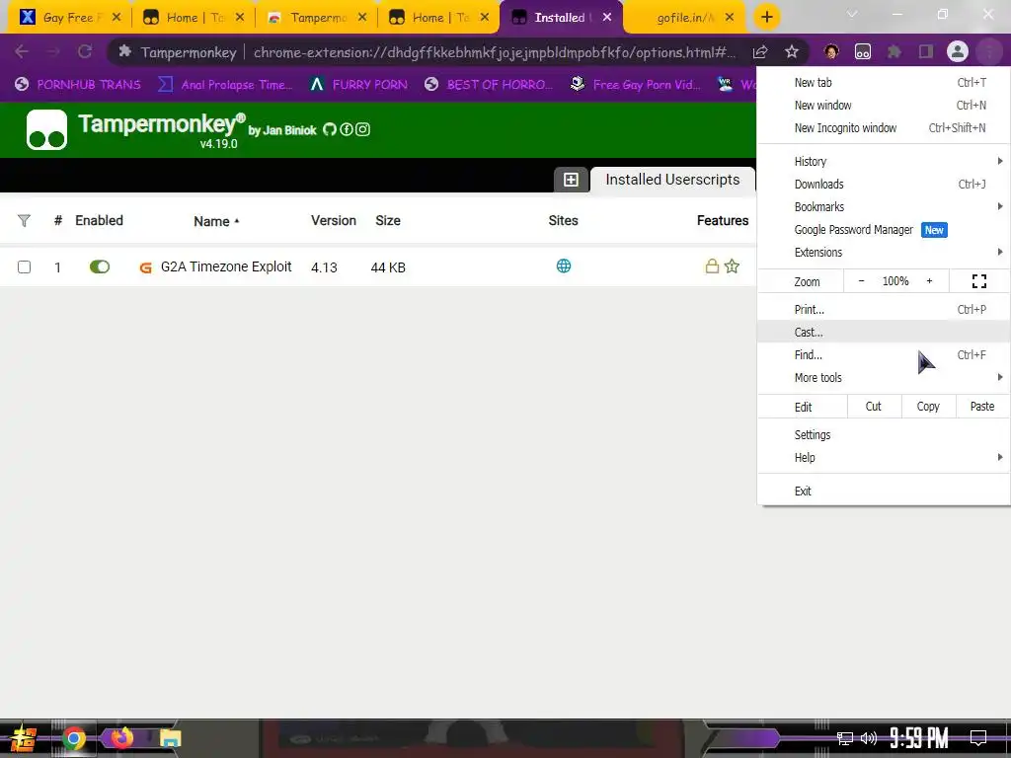Open Settings from the Chrome menu
Image resolution: width=1011 pixels, height=758 pixels.
(x=884, y=435)
